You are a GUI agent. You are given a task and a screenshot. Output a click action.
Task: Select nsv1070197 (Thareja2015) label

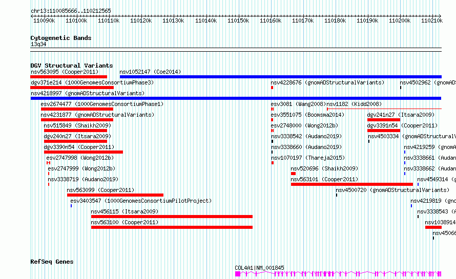click(308, 158)
